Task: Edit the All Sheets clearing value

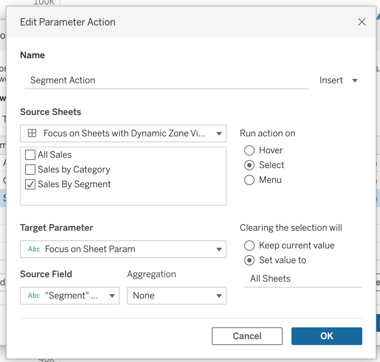Action: pos(303,278)
